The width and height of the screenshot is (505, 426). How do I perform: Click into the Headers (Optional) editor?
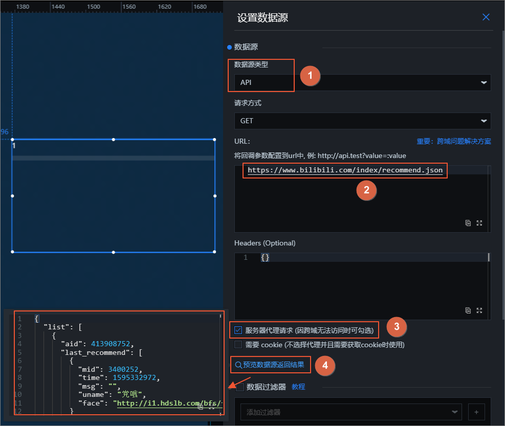pos(362,286)
